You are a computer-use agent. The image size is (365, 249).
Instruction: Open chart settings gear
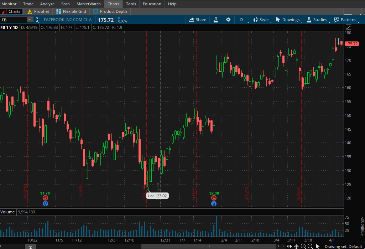tap(228, 20)
